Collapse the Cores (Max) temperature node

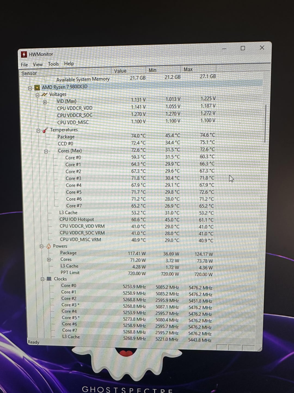(46, 151)
